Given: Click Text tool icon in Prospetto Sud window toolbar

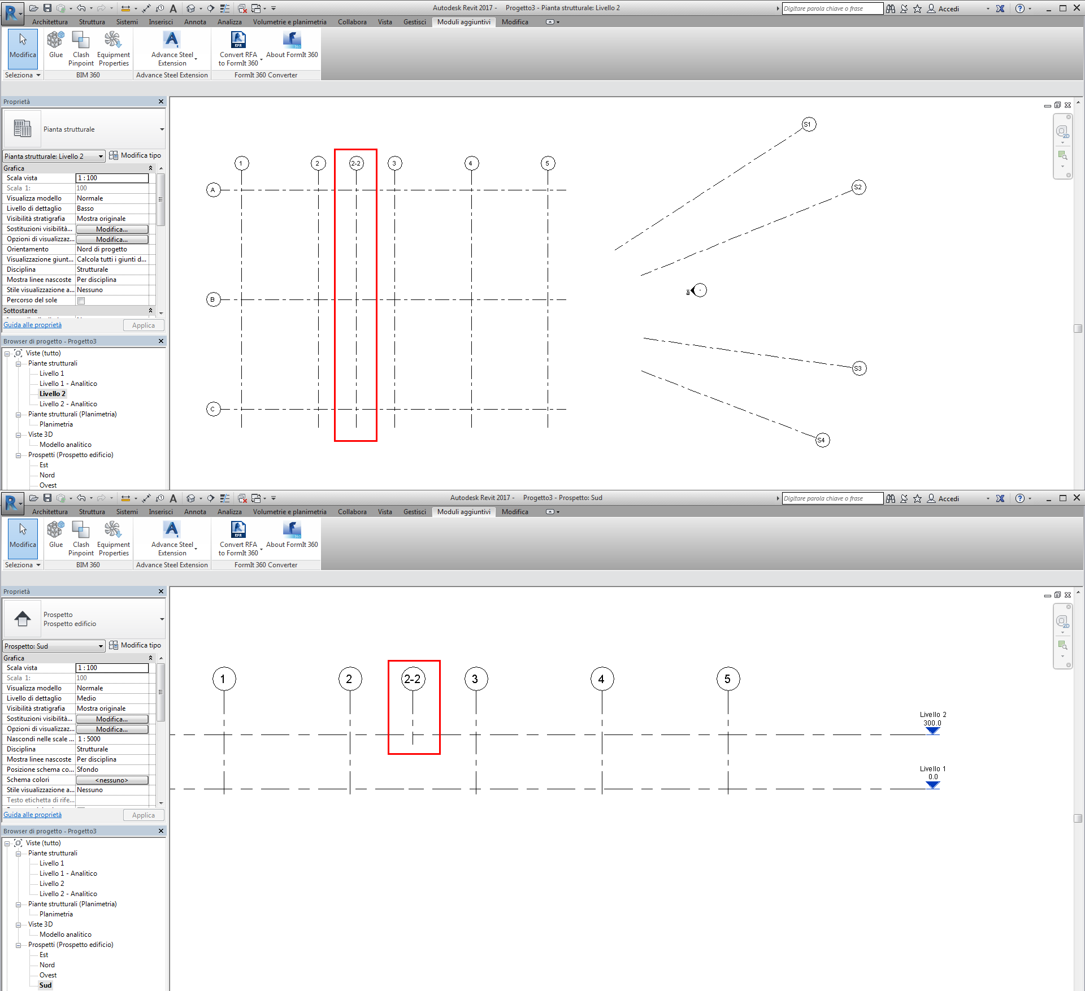Looking at the screenshot, I should 173,498.
